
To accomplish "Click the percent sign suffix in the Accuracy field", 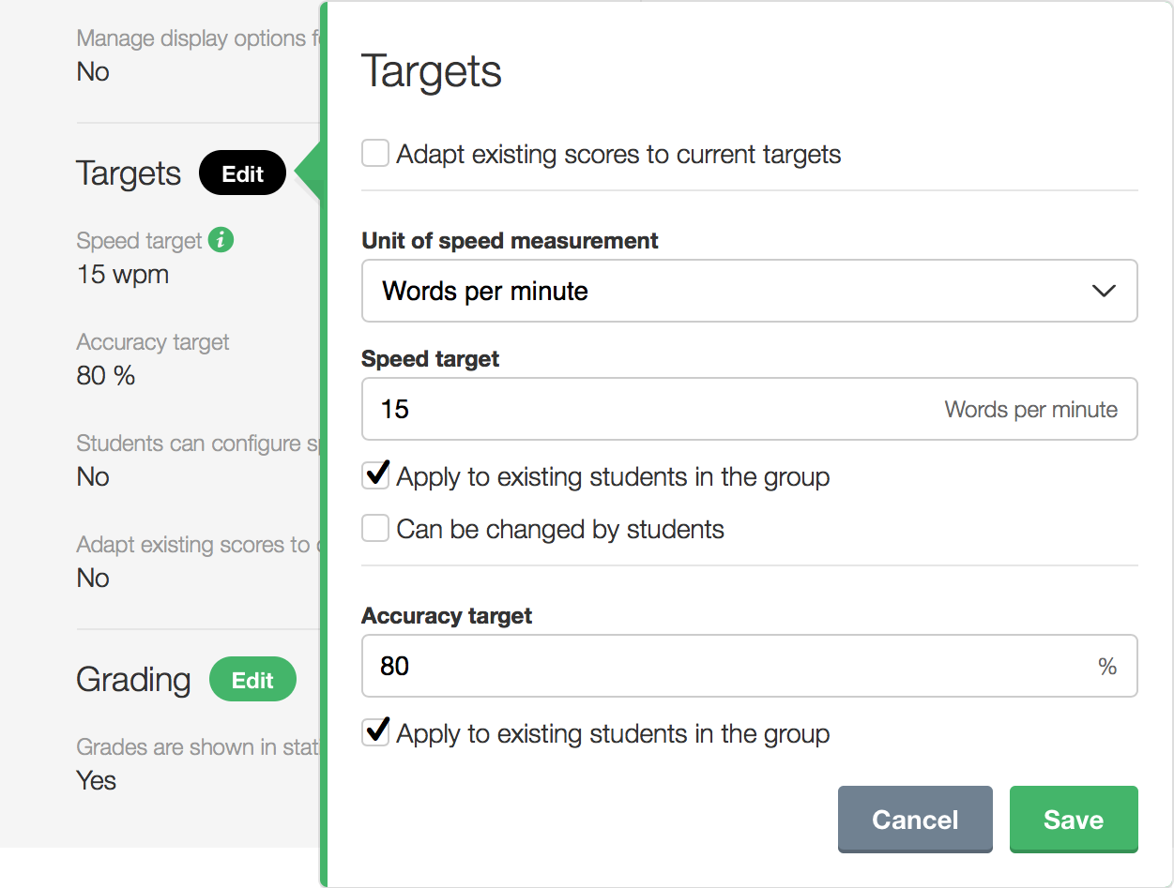I will click(1107, 667).
